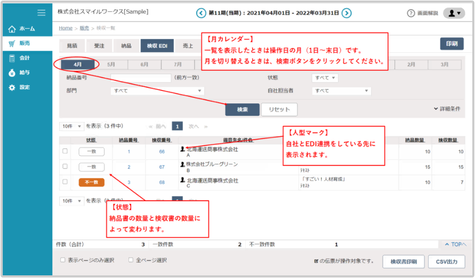The image size is (476, 278).
Task: Switch to the 見積 tab
Action: click(71, 46)
